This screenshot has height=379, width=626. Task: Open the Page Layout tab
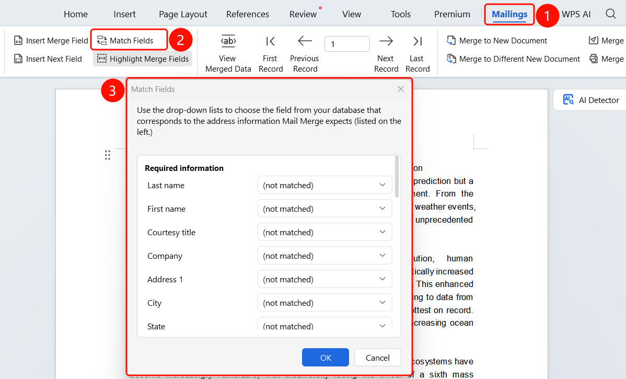183,15
